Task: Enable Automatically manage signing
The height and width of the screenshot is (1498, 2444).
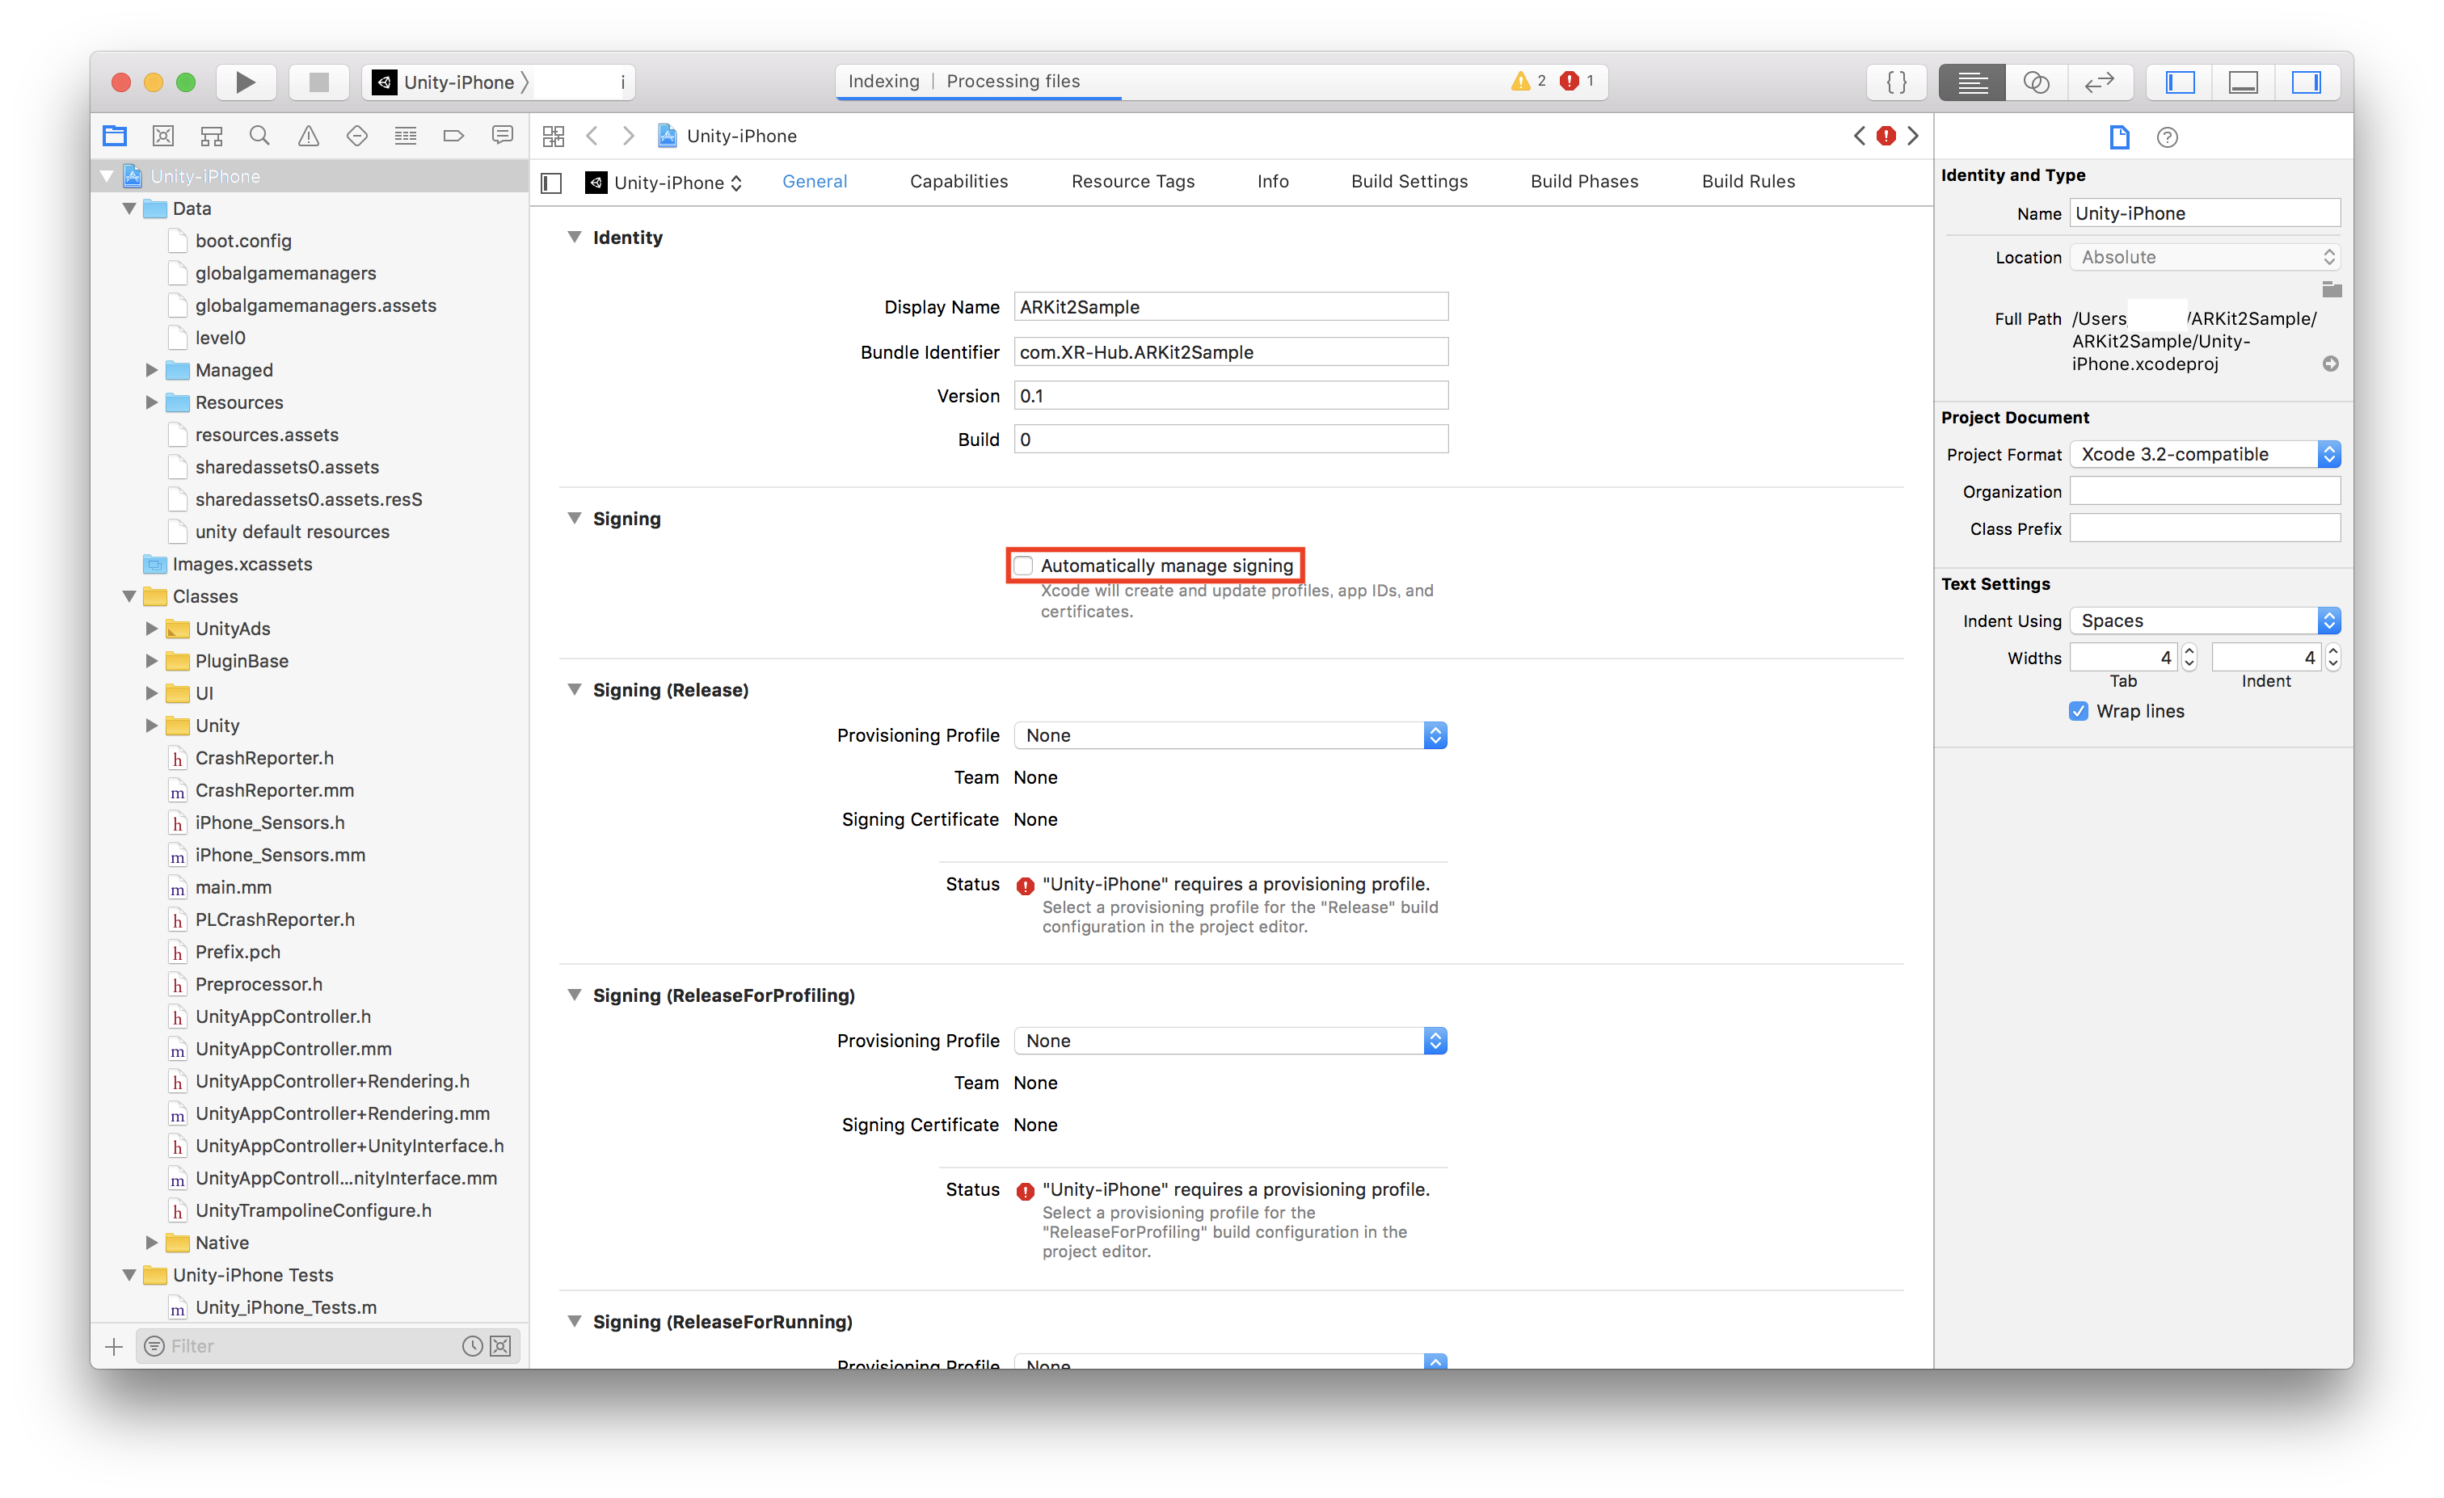Action: [x=1024, y=566]
